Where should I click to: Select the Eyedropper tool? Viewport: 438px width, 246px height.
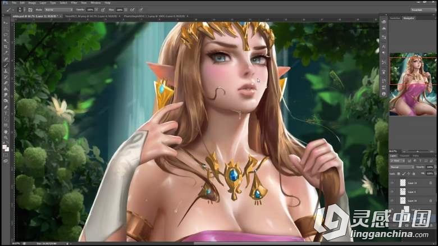(x=6, y=53)
